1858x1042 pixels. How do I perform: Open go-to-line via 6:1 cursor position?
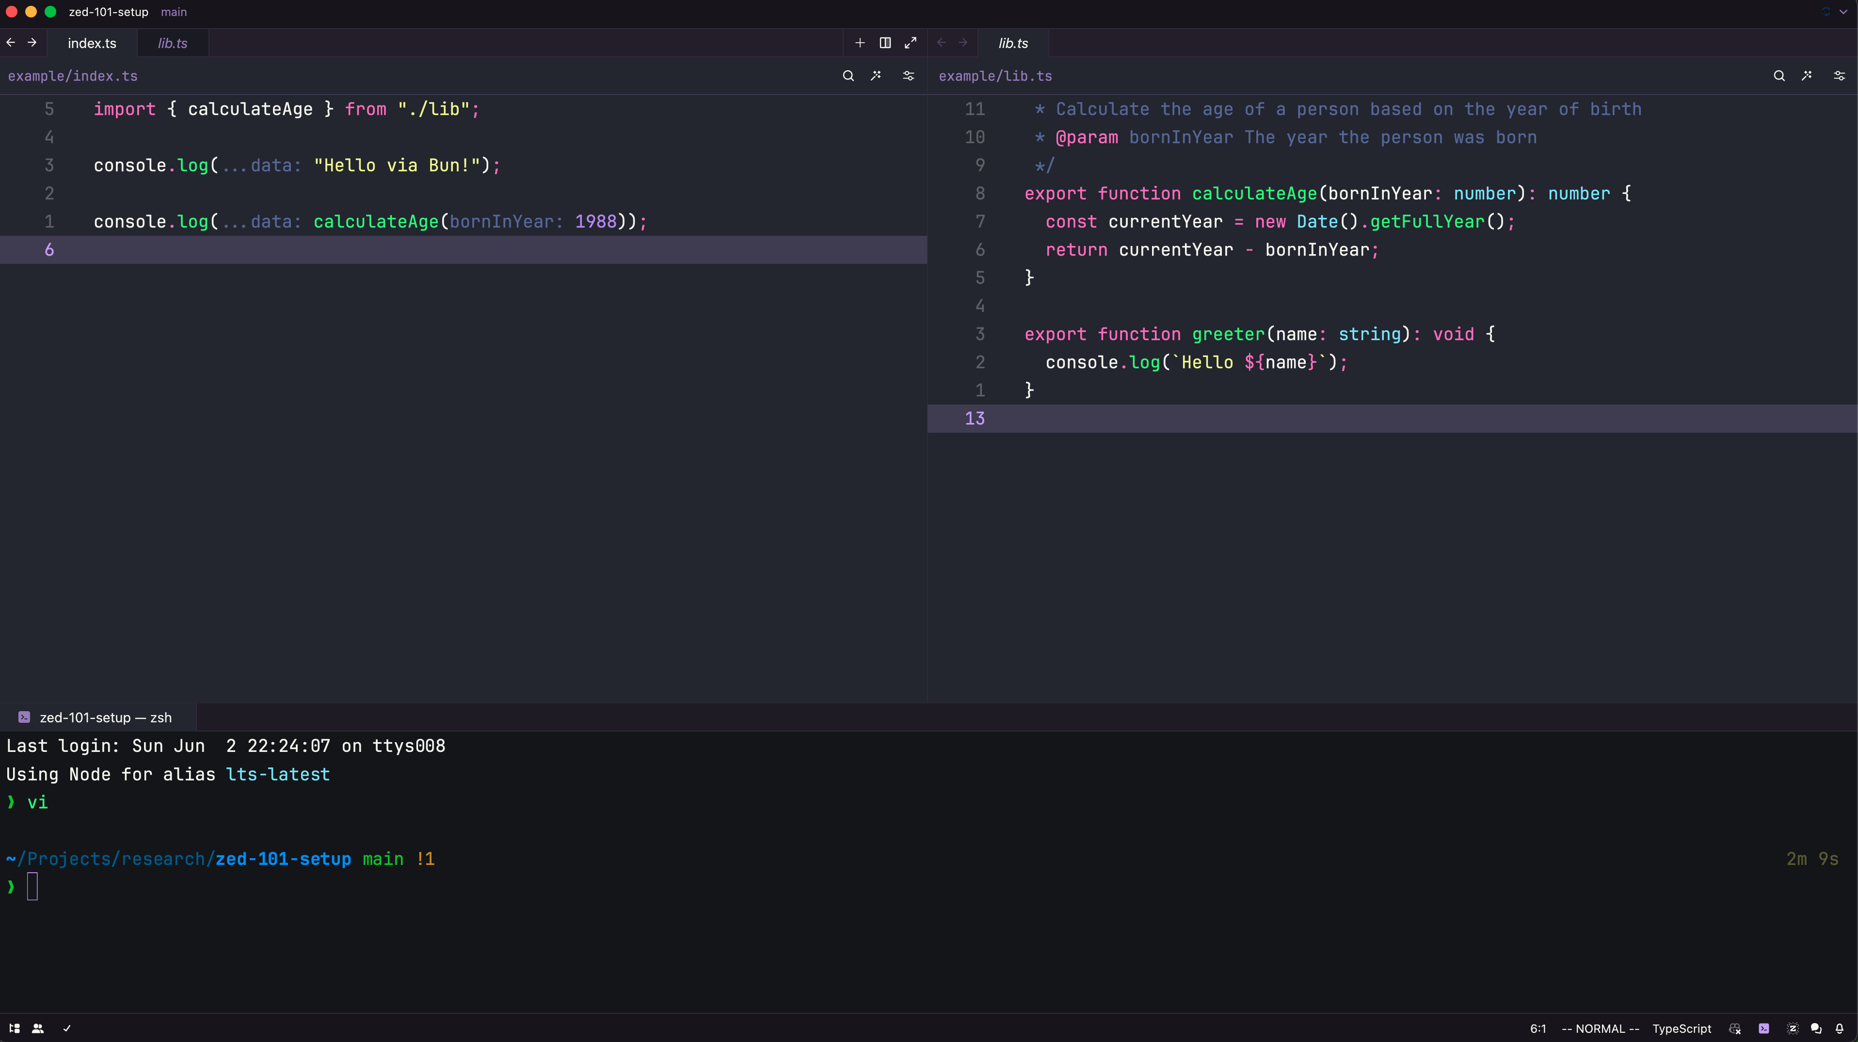[x=1538, y=1028]
